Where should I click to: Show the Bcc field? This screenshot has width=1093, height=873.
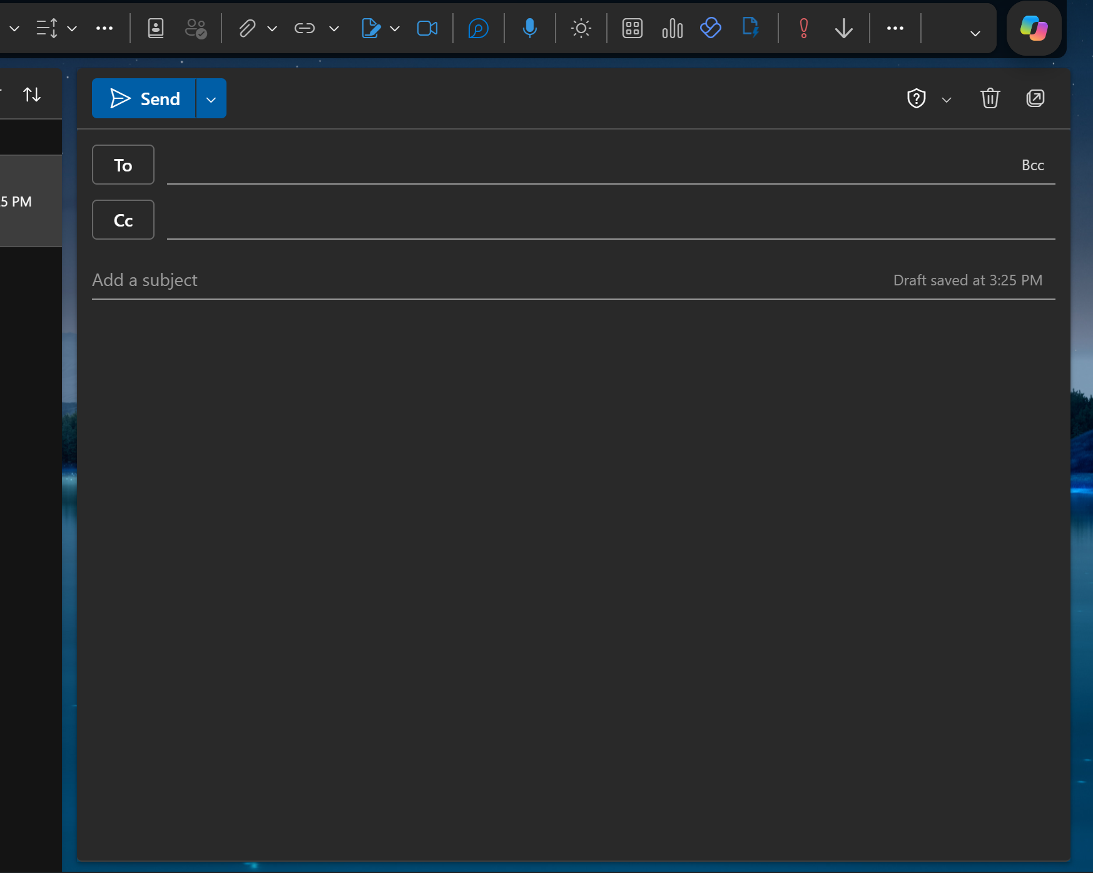[1033, 165]
